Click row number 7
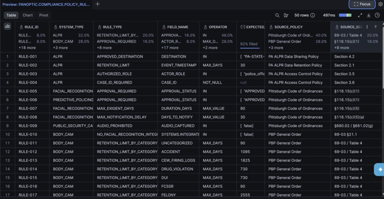 [x=7, y=109]
